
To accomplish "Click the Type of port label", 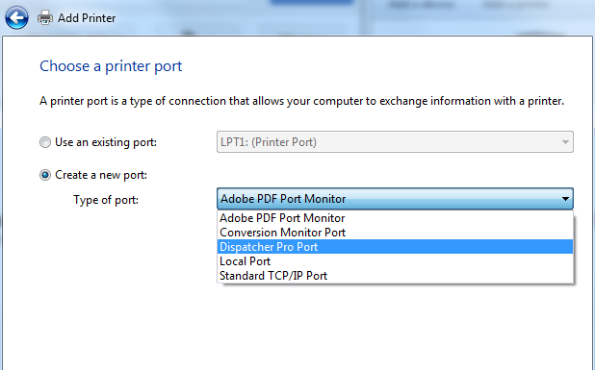I will tap(106, 200).
